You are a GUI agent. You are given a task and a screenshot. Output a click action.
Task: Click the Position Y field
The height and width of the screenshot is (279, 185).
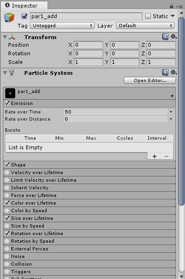click(125, 45)
